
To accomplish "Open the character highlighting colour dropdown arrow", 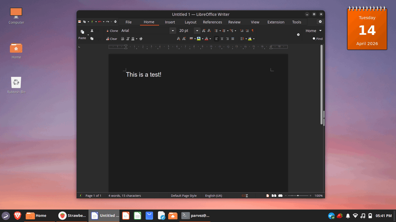I will [x=203, y=39].
